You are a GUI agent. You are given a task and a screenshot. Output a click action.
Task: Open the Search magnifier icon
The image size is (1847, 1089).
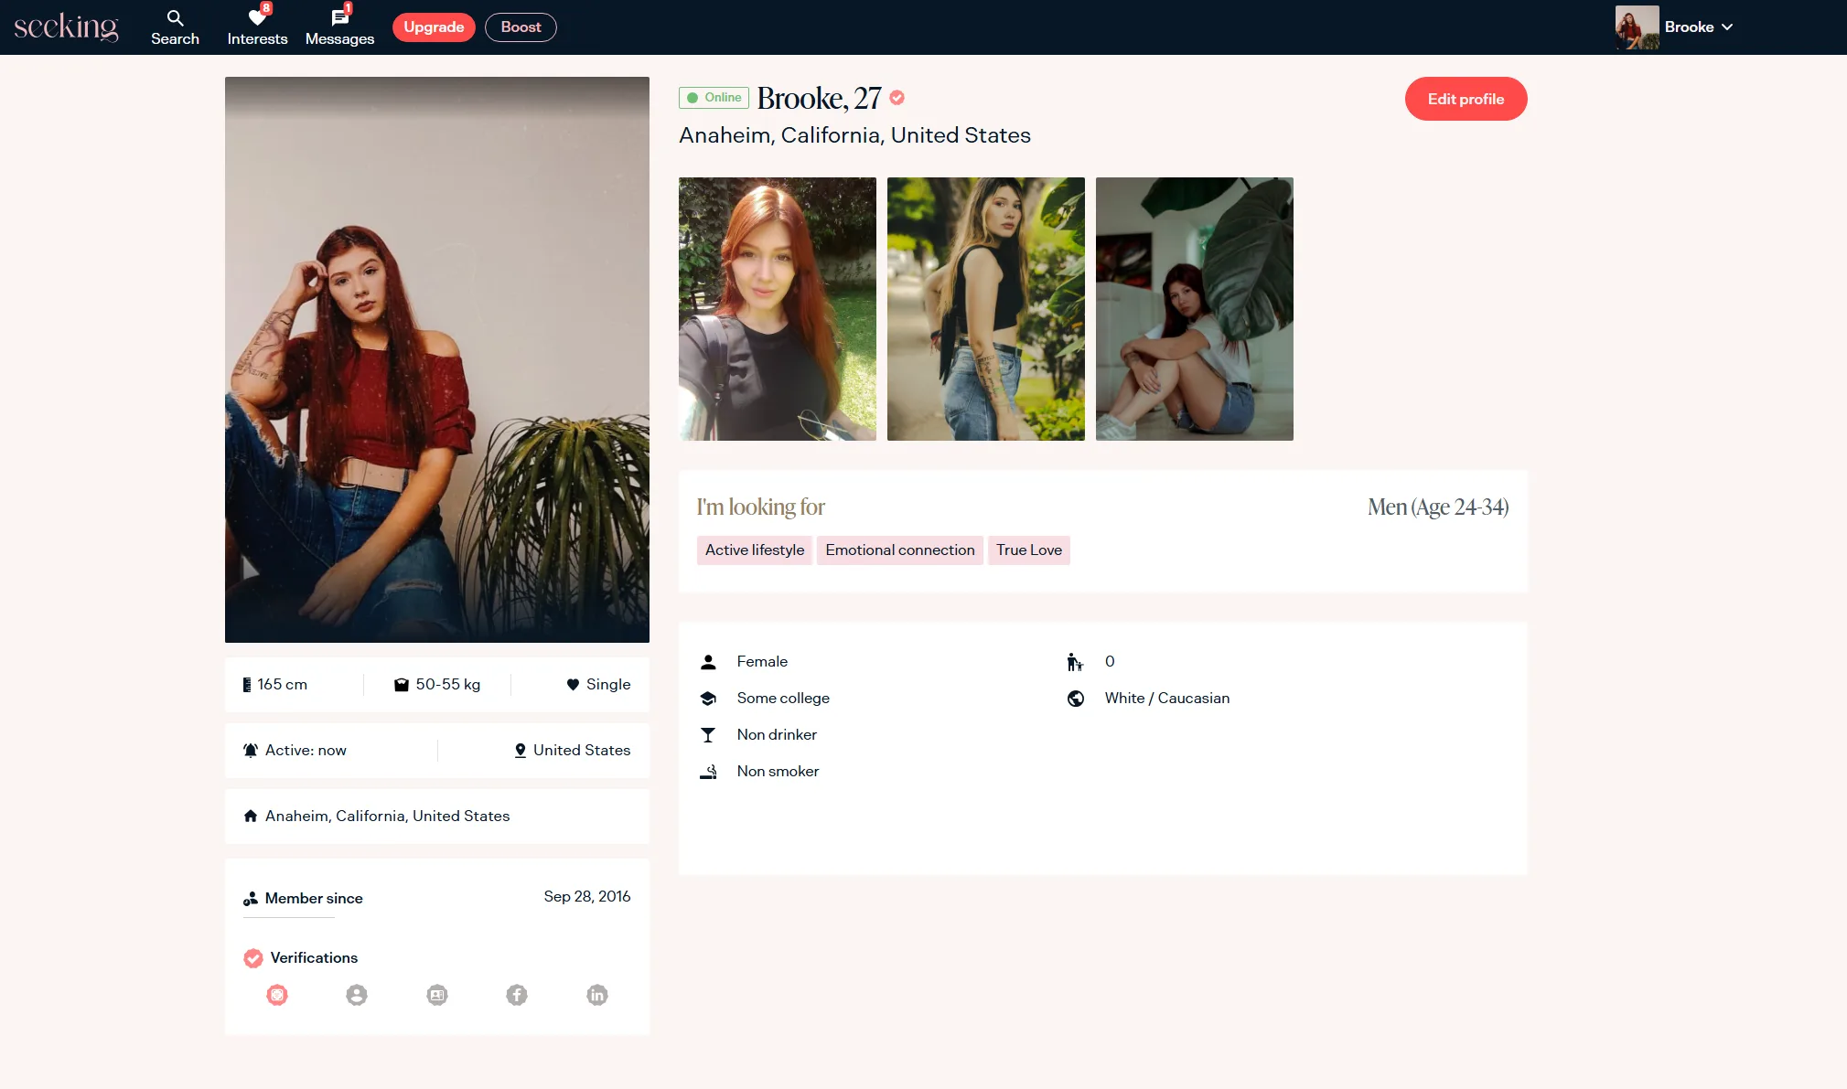(175, 18)
